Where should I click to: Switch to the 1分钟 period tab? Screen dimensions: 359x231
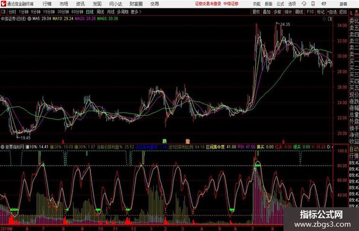pyautogui.click(x=24, y=12)
